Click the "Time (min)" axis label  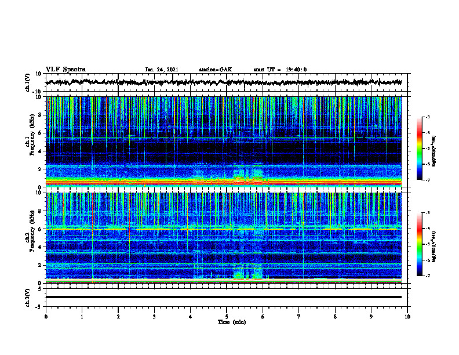(x=232, y=322)
